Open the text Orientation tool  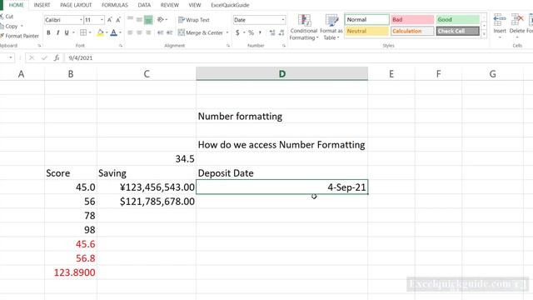click(x=161, y=20)
